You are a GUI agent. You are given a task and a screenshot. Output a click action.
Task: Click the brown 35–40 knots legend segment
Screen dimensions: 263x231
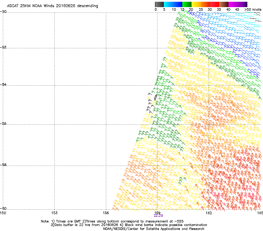pyautogui.click(x=224, y=4)
